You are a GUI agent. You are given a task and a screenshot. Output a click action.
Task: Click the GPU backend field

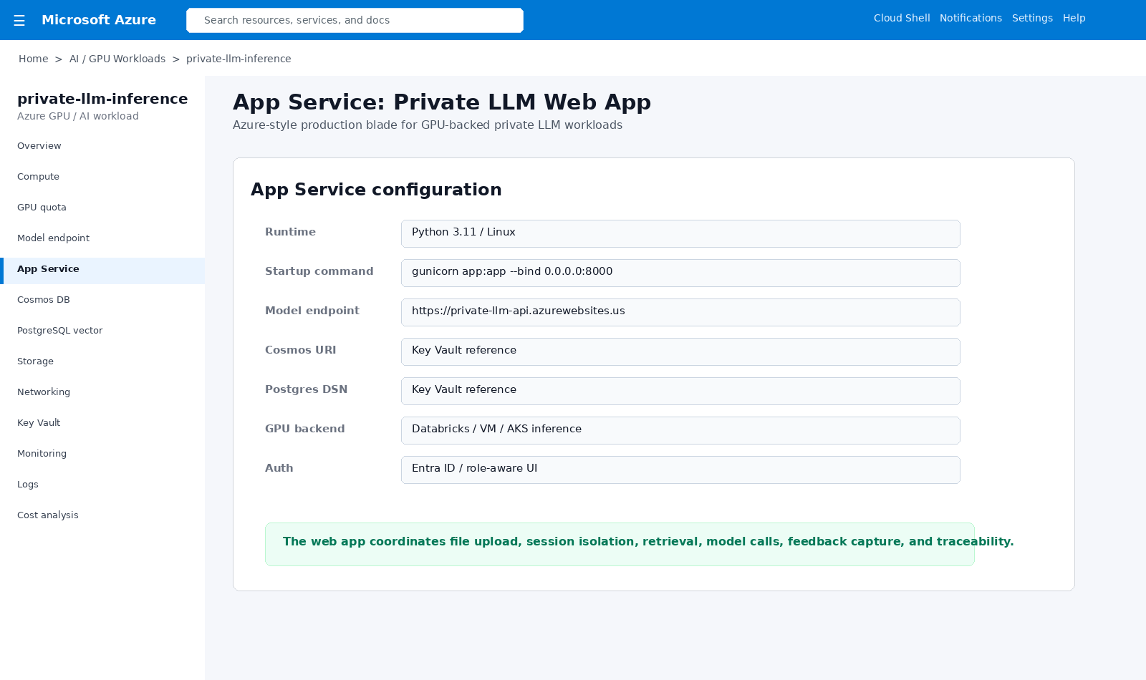[680, 430]
